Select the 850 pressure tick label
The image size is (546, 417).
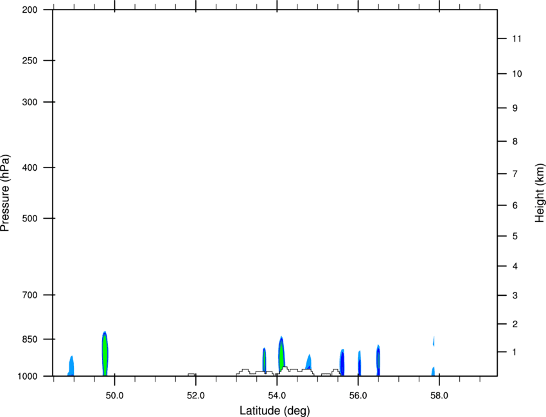(30, 339)
